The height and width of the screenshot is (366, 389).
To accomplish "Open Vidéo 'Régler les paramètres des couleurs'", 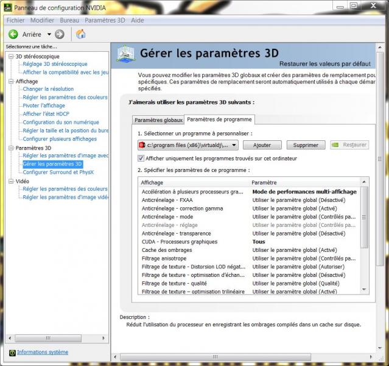I will 65,189.
